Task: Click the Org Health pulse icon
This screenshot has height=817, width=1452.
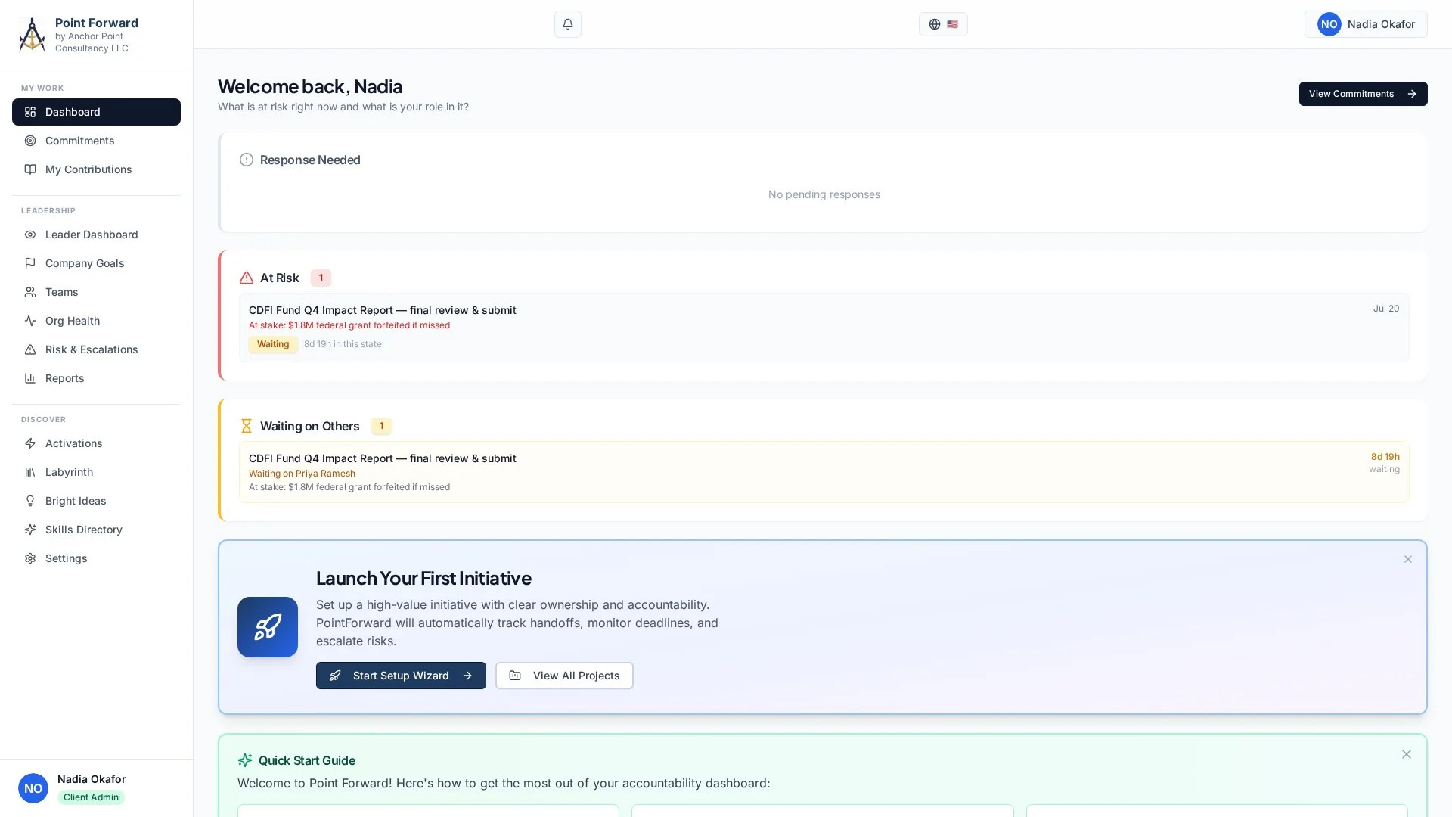Action: [x=30, y=321]
